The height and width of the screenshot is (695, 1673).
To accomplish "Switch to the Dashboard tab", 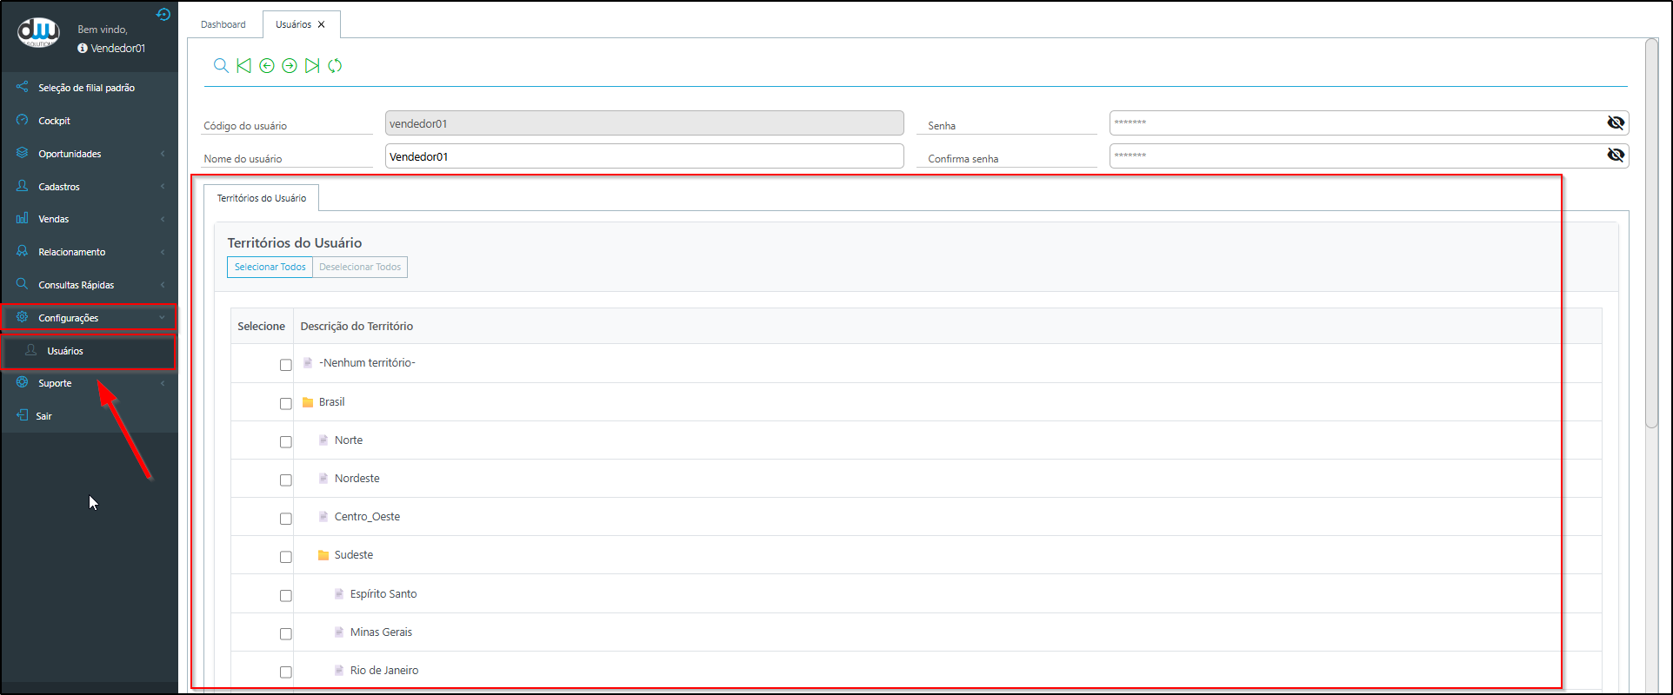I will (223, 24).
